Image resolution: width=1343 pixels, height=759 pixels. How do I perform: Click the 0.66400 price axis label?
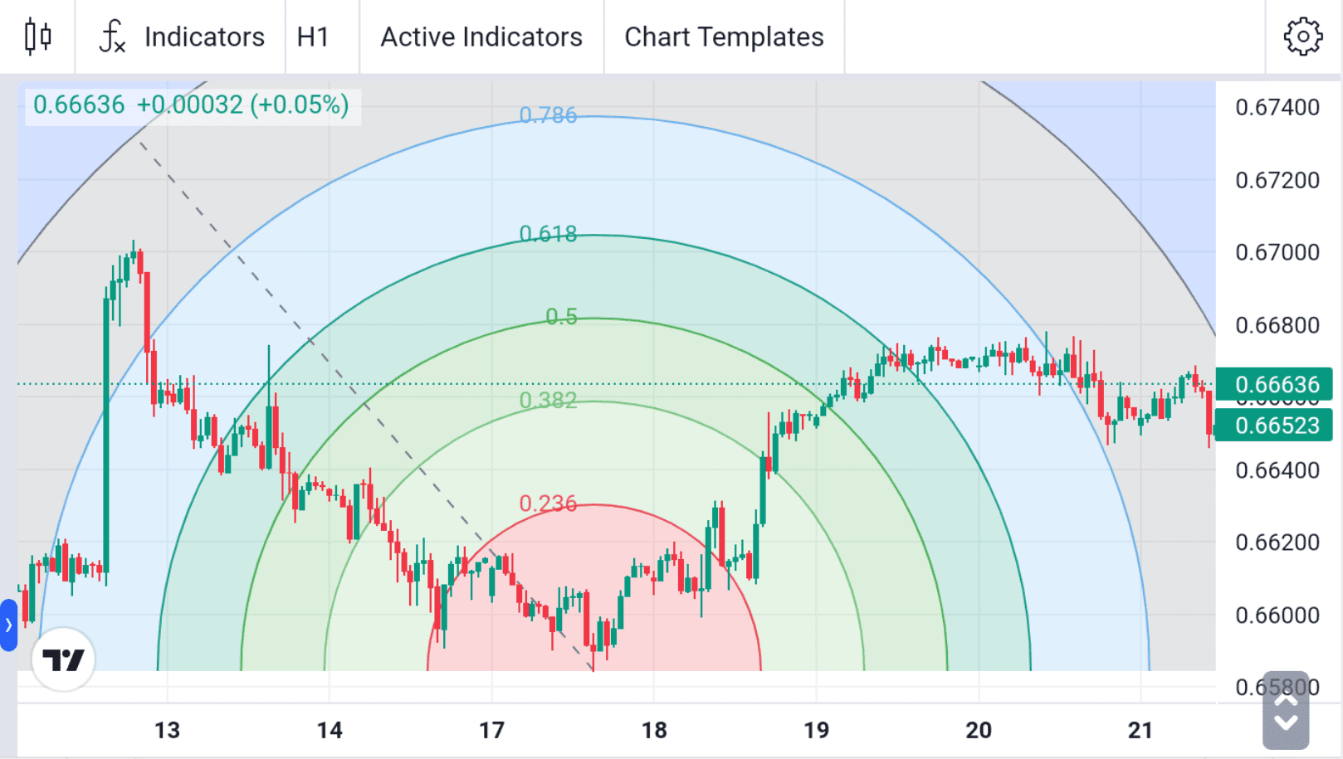1277,470
